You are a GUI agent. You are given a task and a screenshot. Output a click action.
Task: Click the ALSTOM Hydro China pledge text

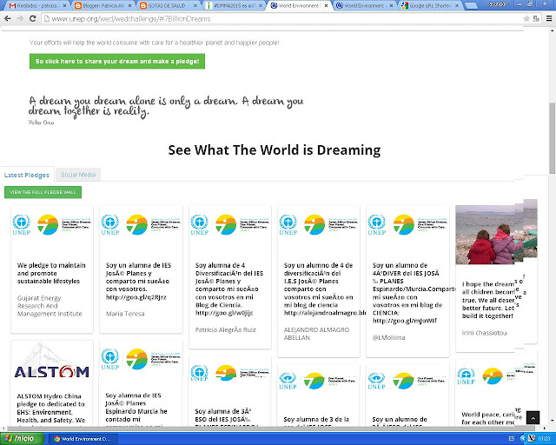click(x=51, y=408)
